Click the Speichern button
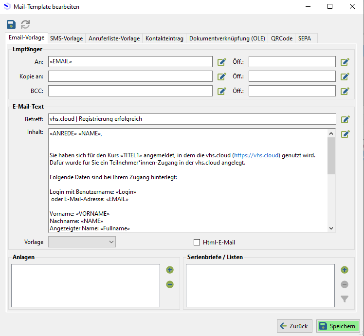 tap(338, 326)
